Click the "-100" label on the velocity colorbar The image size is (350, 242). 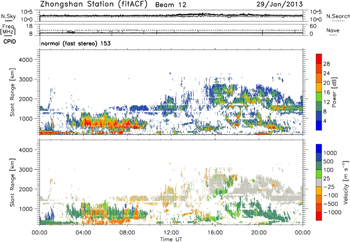331,195
